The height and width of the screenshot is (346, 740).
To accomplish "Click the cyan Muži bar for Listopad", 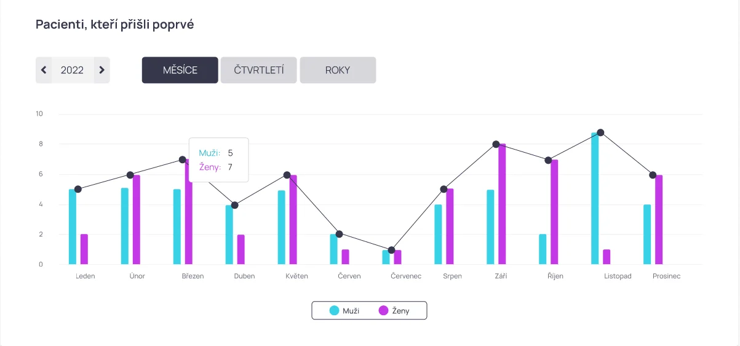I will (595, 199).
